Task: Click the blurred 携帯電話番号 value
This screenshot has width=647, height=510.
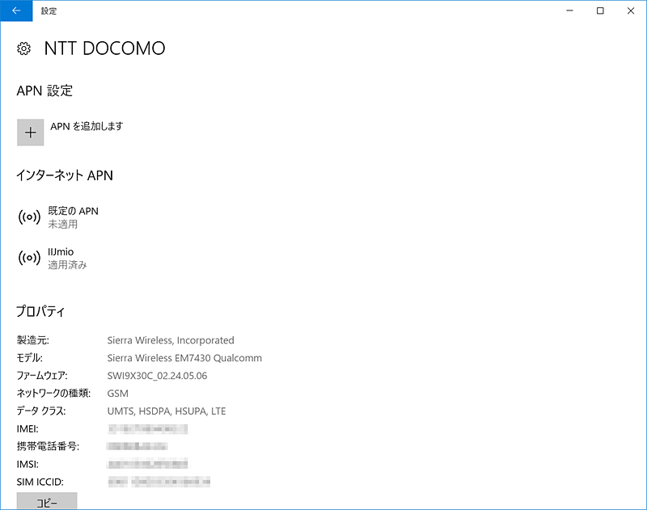Action: click(x=137, y=446)
